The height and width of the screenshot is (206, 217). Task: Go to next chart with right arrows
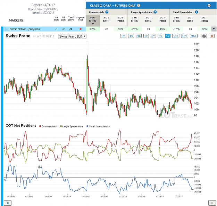tap(212, 203)
